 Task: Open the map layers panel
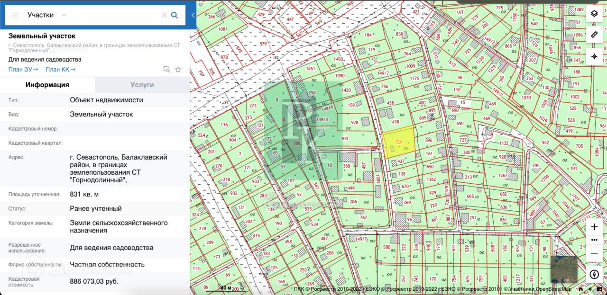(594, 14)
